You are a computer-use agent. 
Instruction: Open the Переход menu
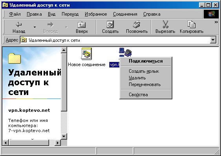(x=70, y=14)
